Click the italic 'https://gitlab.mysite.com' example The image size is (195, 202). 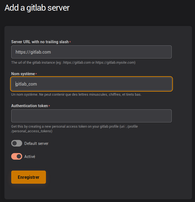115,63
